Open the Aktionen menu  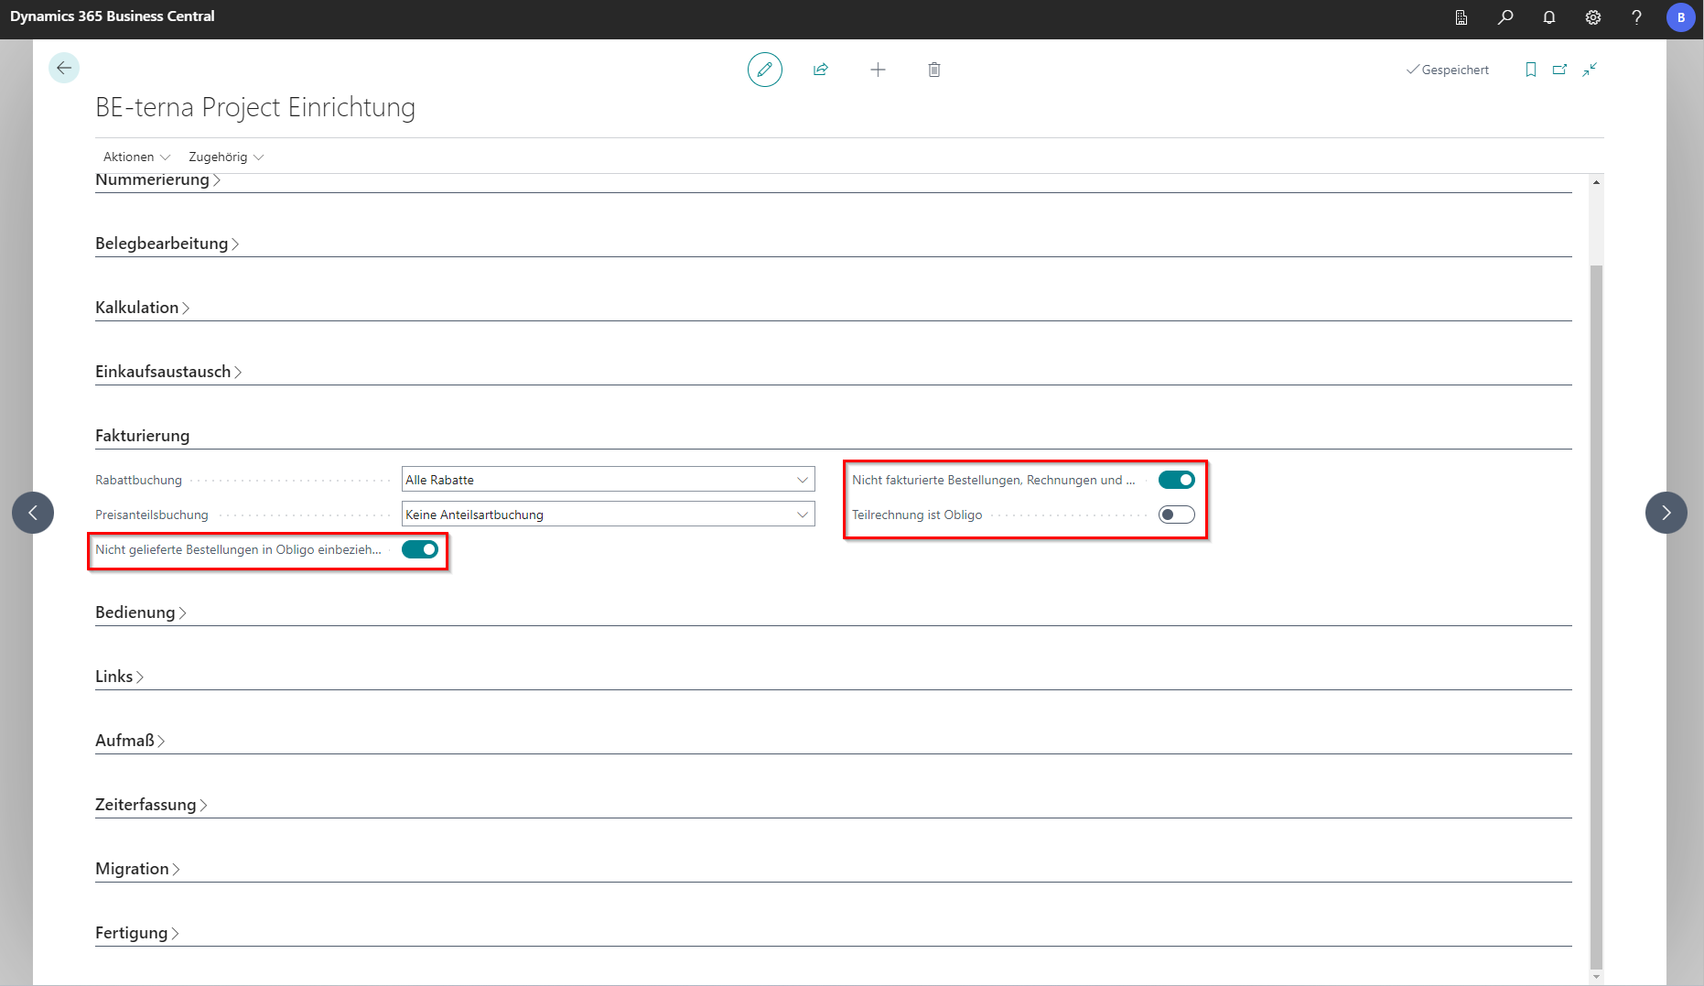point(136,157)
